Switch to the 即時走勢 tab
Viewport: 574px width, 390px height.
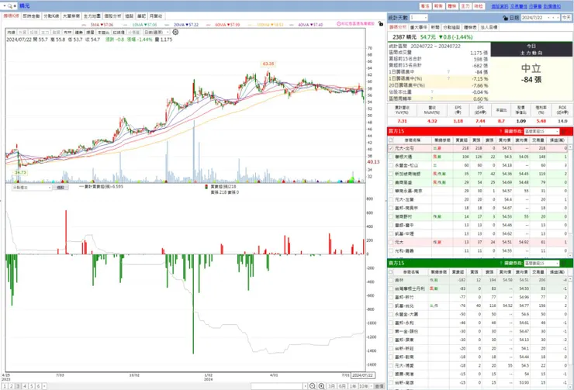pyautogui.click(x=31, y=16)
